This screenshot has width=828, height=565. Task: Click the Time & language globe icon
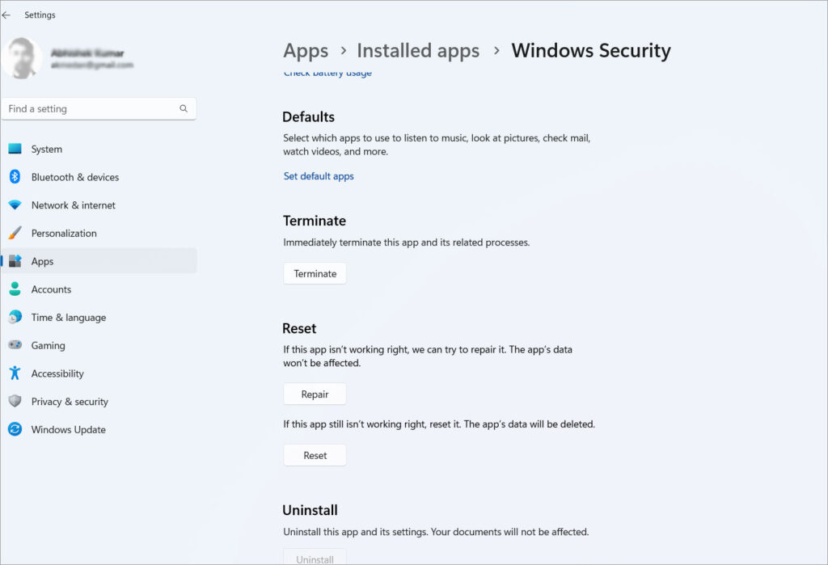click(x=15, y=317)
